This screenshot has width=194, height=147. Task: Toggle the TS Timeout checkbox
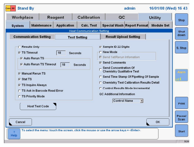(x=19, y=53)
